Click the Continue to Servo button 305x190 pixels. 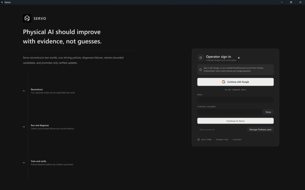tap(235, 121)
